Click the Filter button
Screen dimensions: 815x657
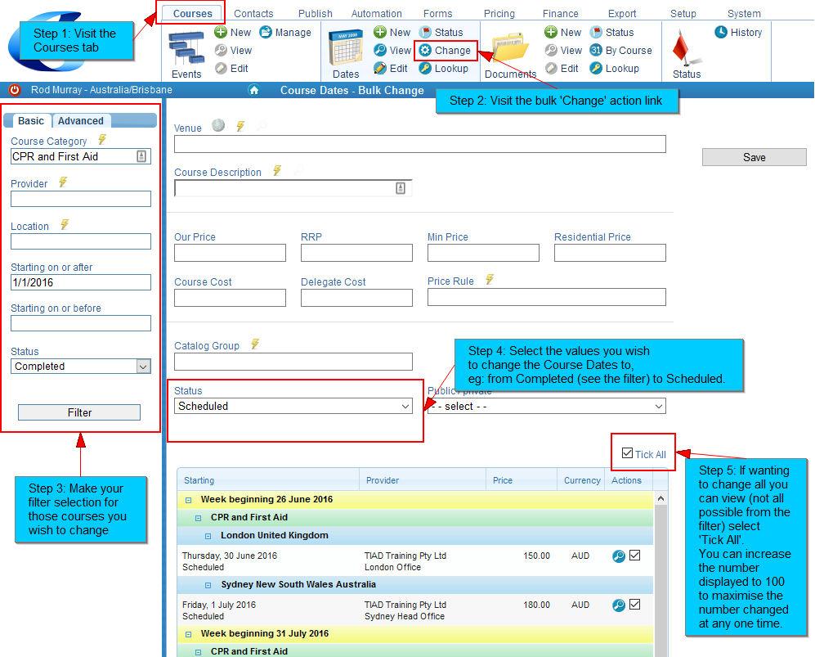point(79,412)
